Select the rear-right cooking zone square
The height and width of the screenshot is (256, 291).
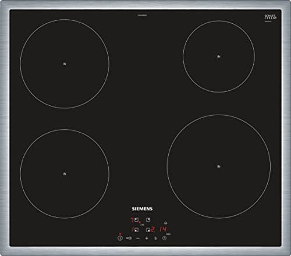click(x=148, y=220)
